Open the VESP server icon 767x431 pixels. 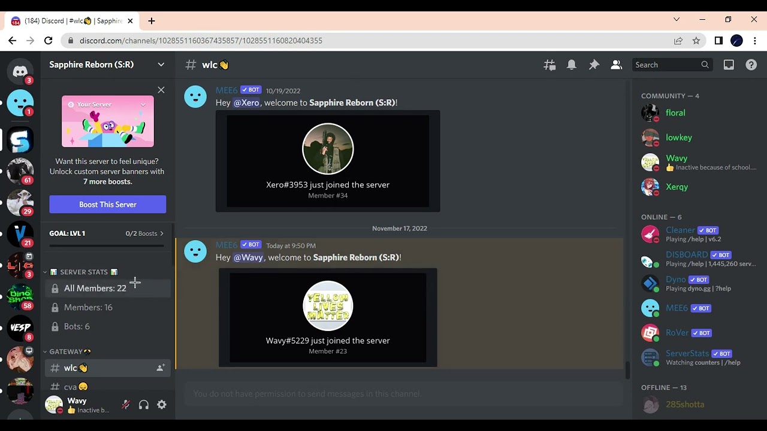(20, 328)
